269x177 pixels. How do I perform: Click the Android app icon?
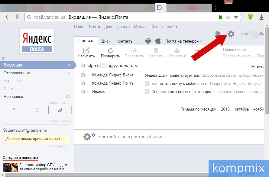click(x=148, y=41)
